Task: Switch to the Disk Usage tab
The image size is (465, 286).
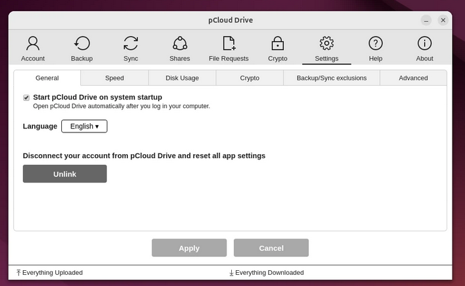Action: [x=182, y=78]
